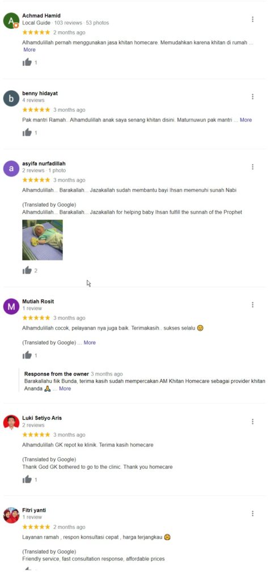Open Fitri yanti's profile by her name

click(34, 510)
